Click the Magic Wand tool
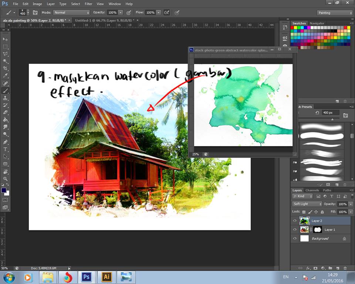 coord(5,61)
